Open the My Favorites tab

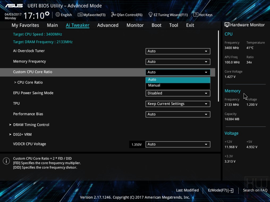tap(25, 25)
